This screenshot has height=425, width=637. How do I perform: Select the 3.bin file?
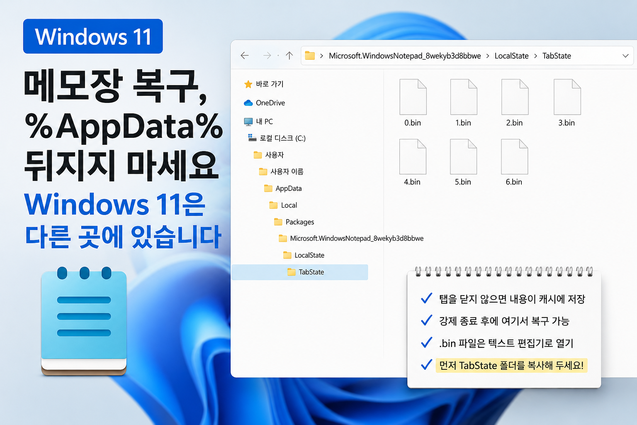[566, 103]
